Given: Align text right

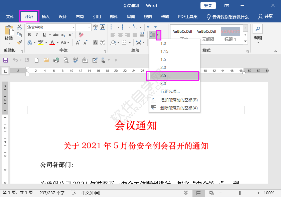Looking at the screenshot, I should [128, 35].
